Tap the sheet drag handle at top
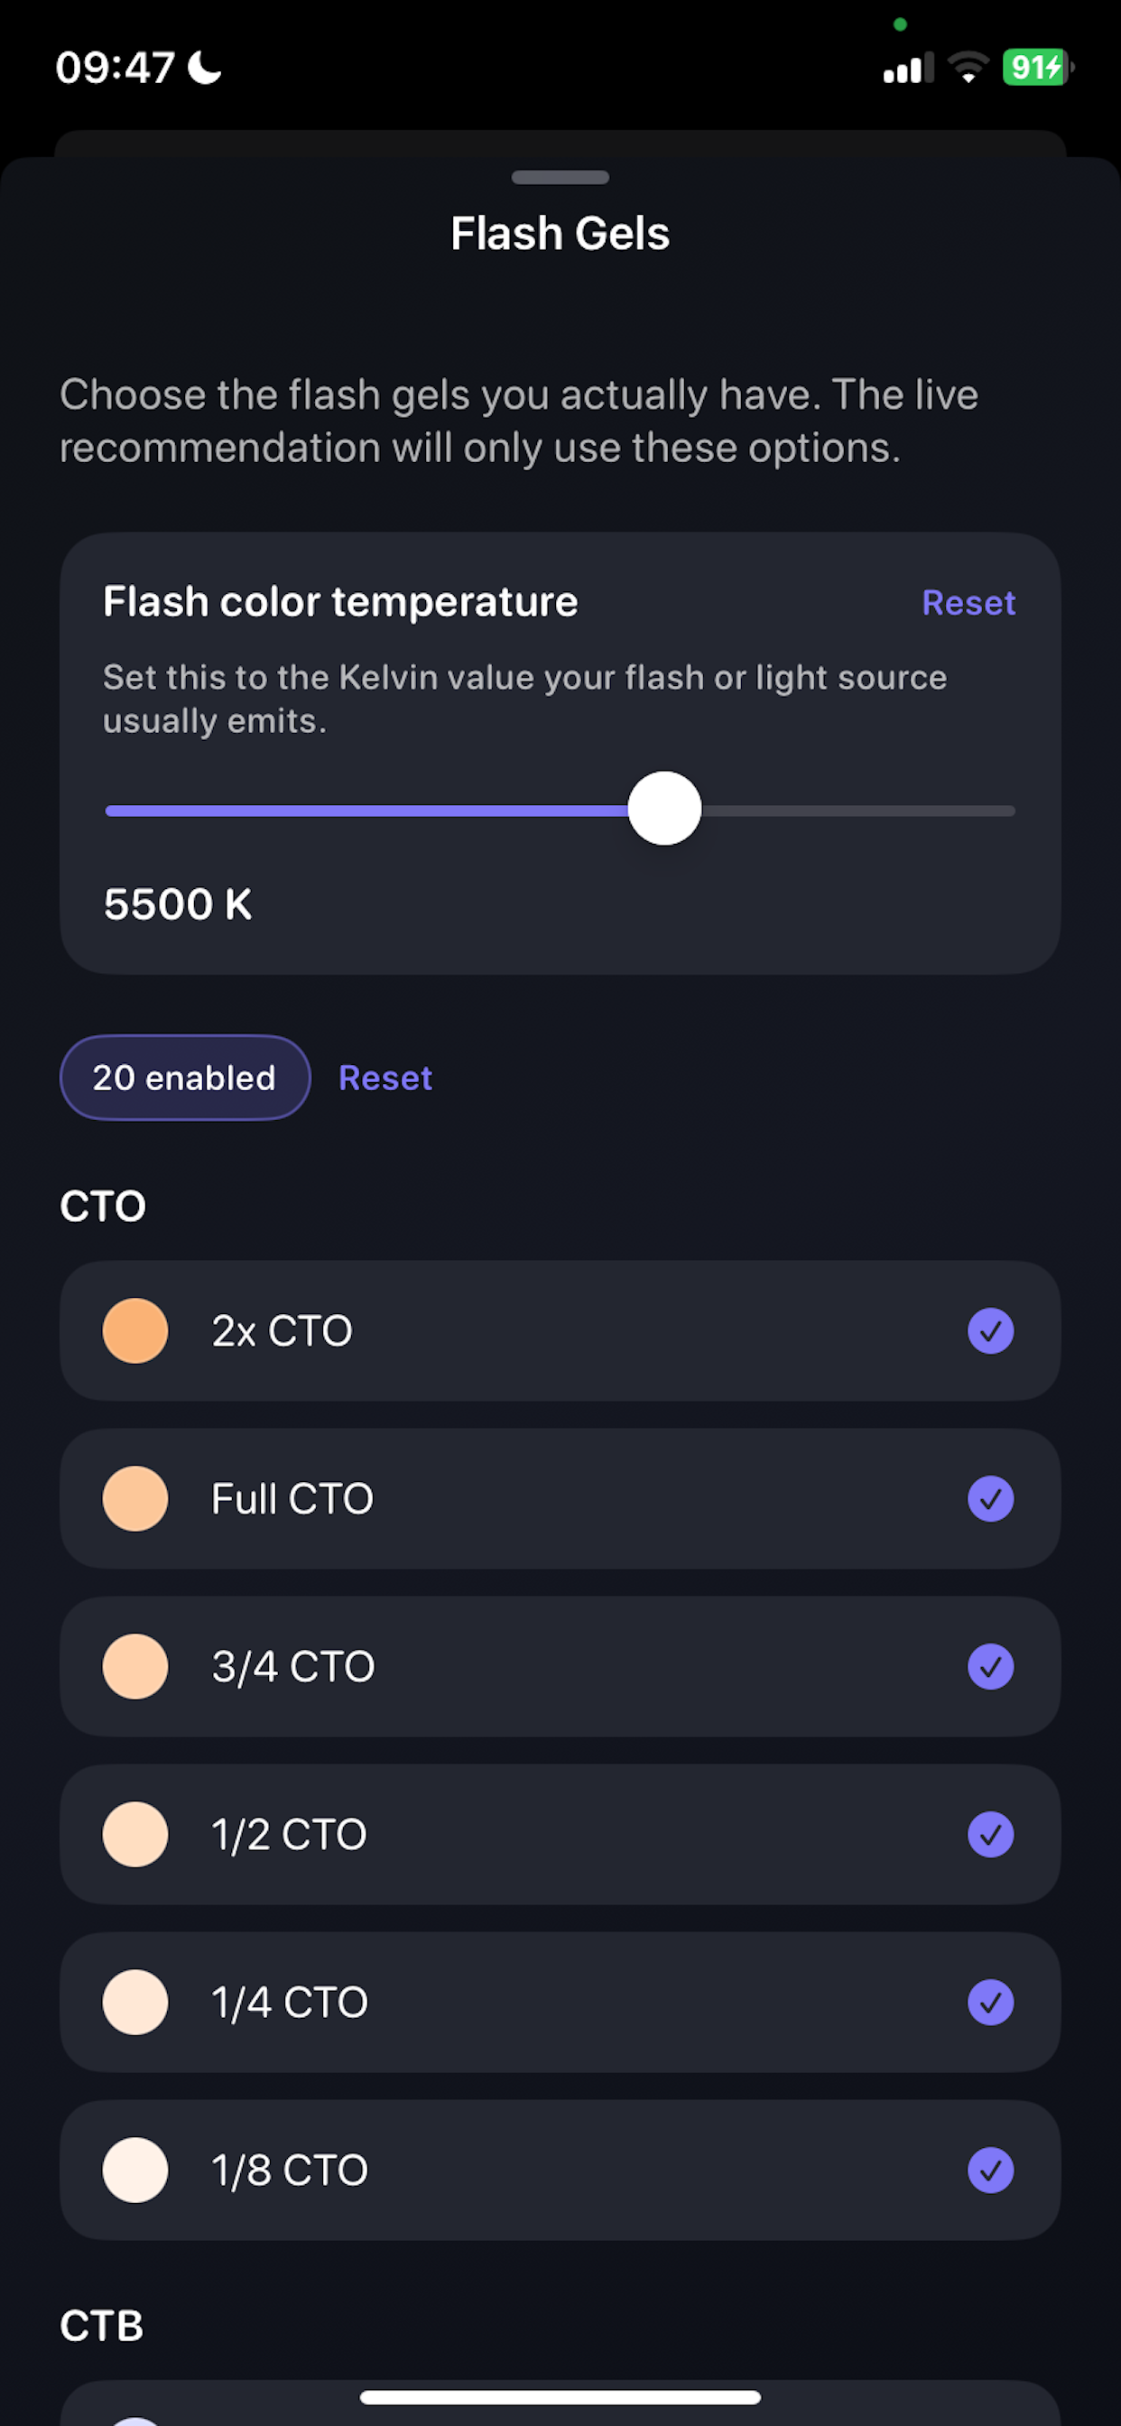Viewport: 1121px width, 2426px height. [560, 177]
